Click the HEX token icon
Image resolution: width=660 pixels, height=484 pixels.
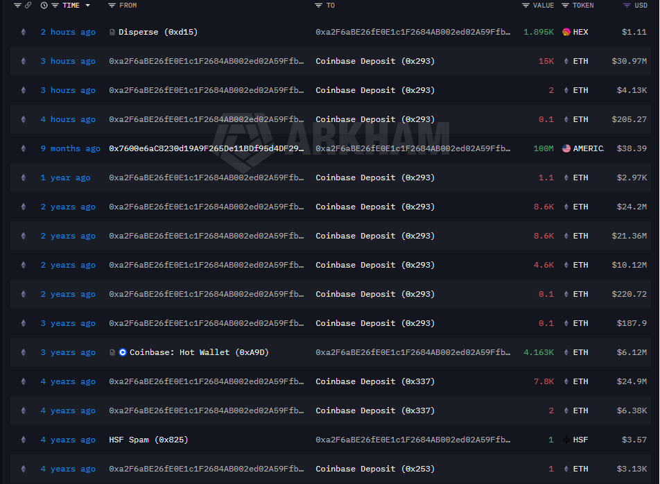click(566, 32)
